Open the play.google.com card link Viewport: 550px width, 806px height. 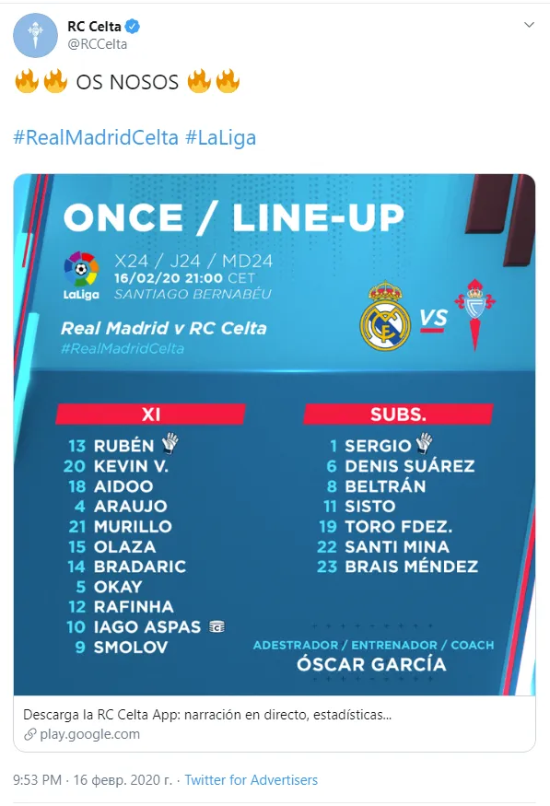coord(89,734)
